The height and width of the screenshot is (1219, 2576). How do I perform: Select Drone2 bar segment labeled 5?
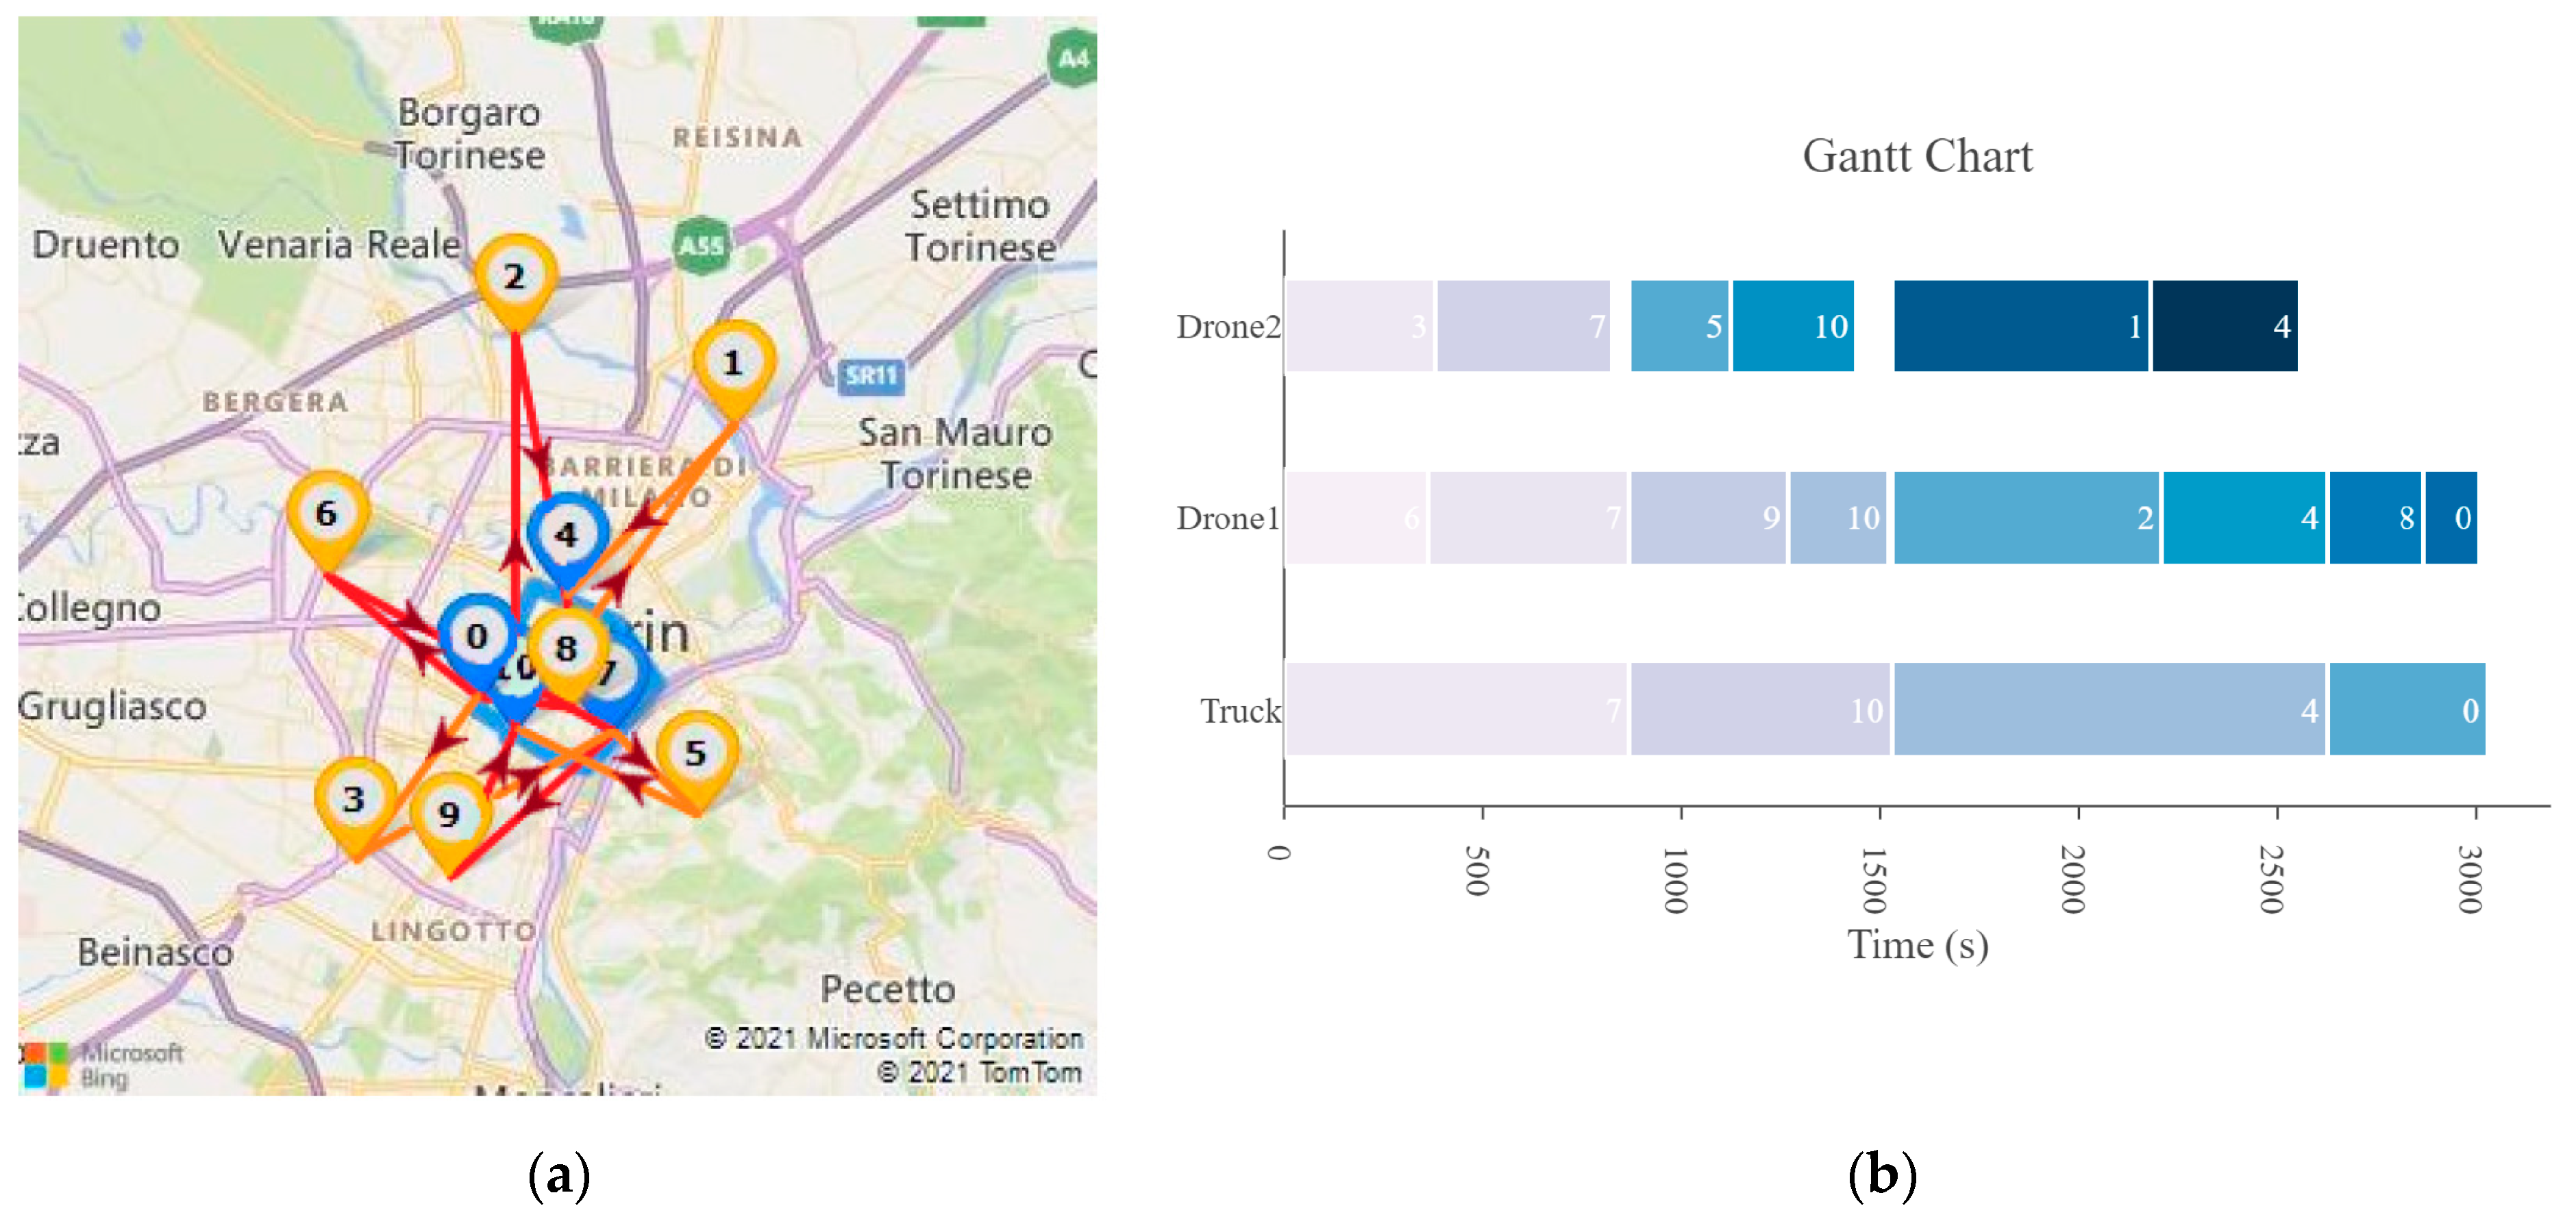[1680, 326]
